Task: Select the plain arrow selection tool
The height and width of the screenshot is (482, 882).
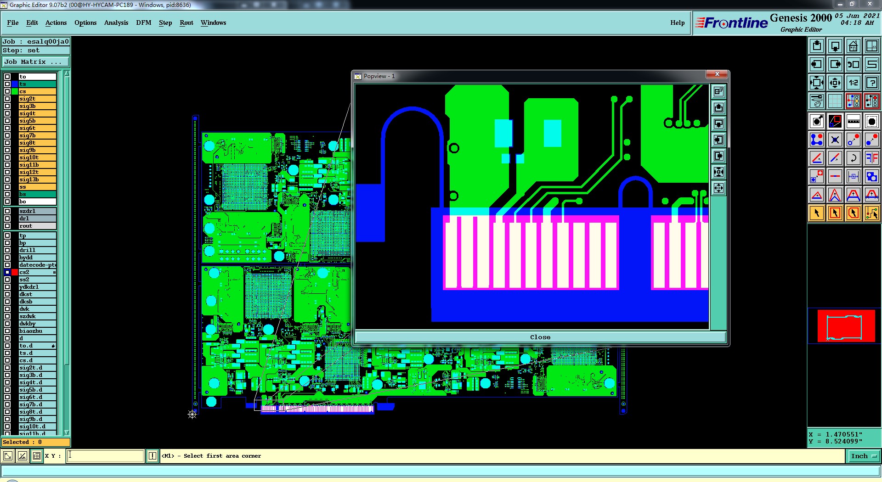Action: [816, 213]
